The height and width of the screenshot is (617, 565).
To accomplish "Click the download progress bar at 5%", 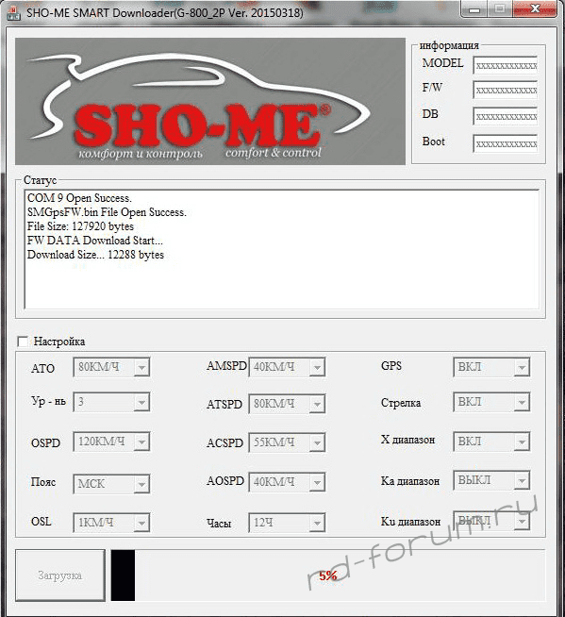I will point(327,575).
